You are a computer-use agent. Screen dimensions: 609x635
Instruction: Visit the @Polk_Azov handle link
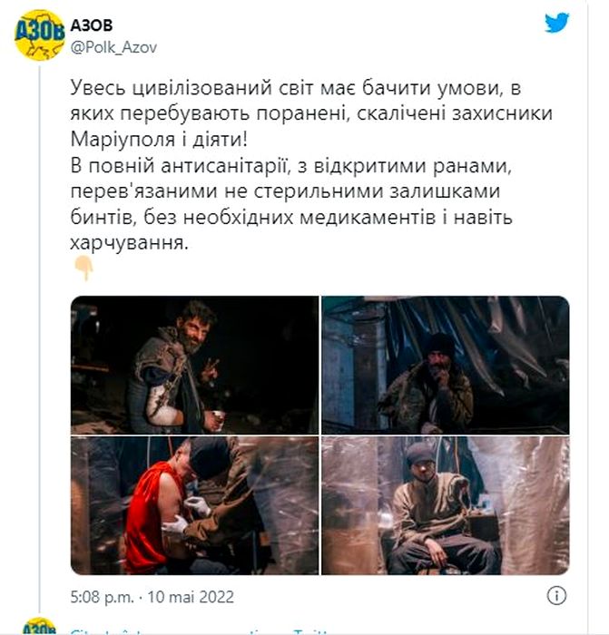click(x=113, y=47)
